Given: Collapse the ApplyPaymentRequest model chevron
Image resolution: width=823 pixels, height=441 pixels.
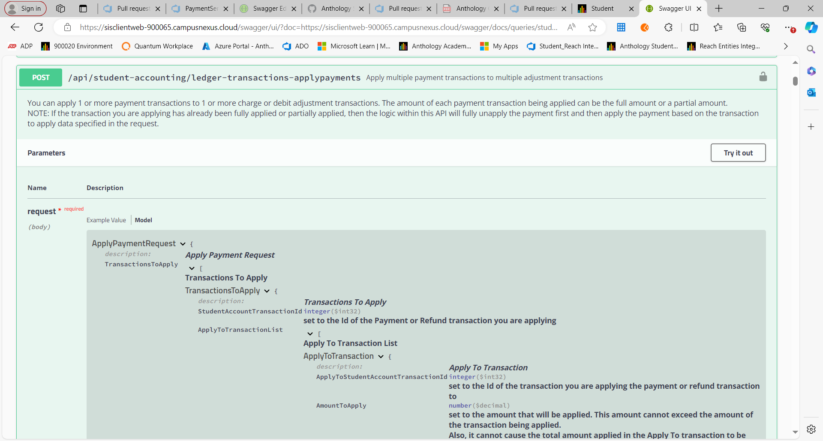Looking at the screenshot, I should [183, 244].
